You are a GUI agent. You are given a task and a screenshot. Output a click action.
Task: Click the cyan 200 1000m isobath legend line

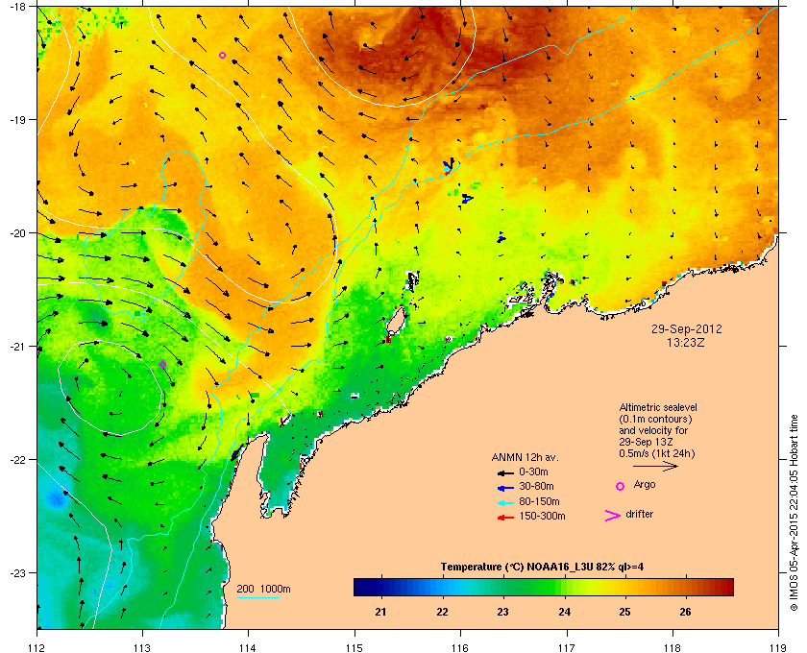tap(257, 597)
